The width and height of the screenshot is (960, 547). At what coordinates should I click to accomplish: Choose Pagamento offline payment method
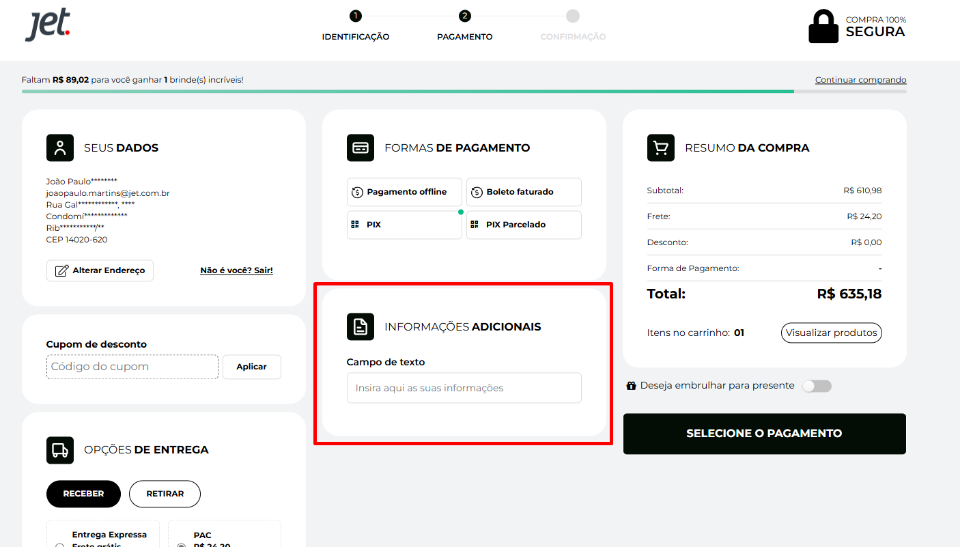(x=404, y=192)
